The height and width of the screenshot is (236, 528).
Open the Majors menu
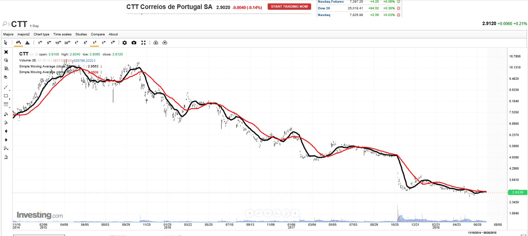(x=8, y=34)
